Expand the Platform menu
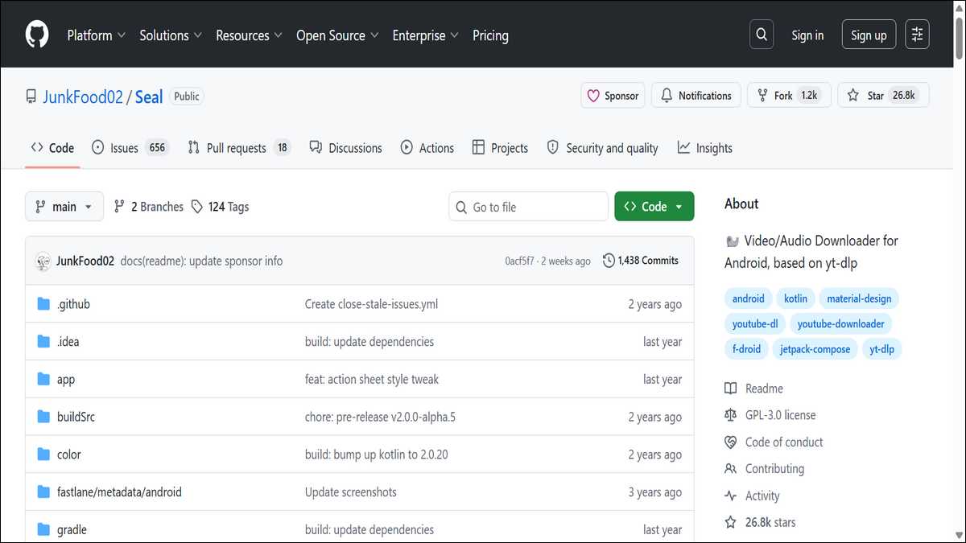Image resolution: width=966 pixels, height=543 pixels. coord(96,35)
